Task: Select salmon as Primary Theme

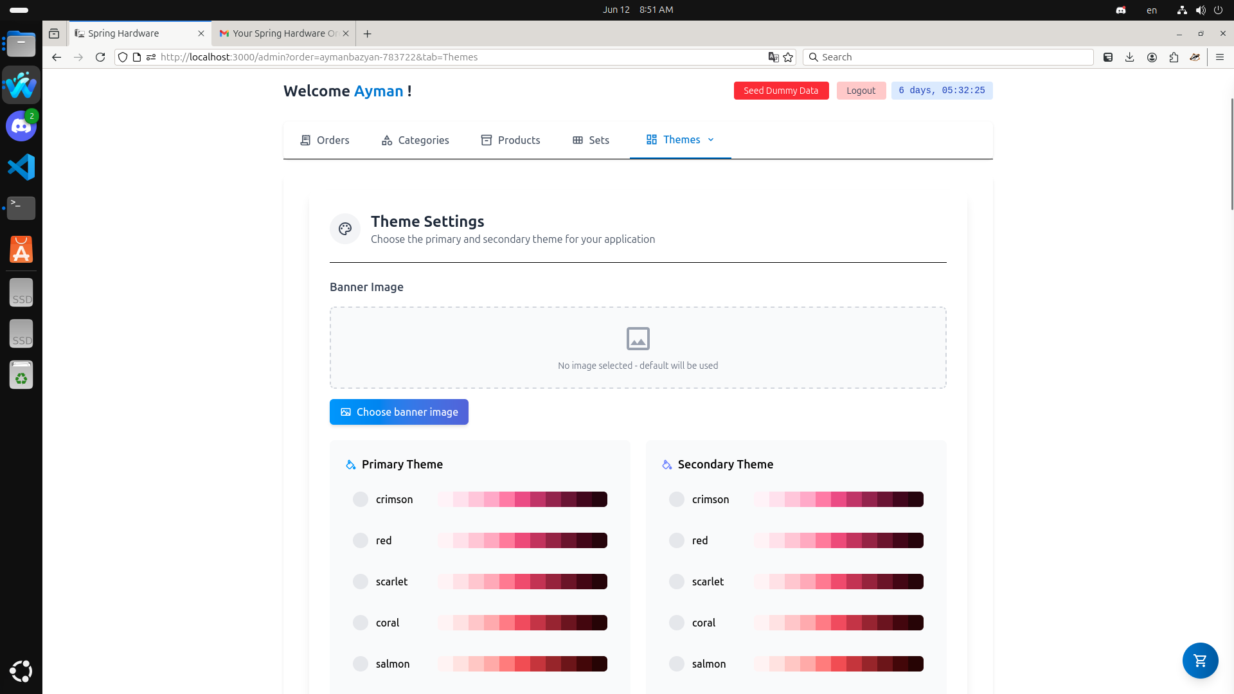Action: 361,664
